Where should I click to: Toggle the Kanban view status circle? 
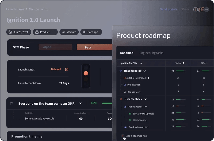pos(125,92)
